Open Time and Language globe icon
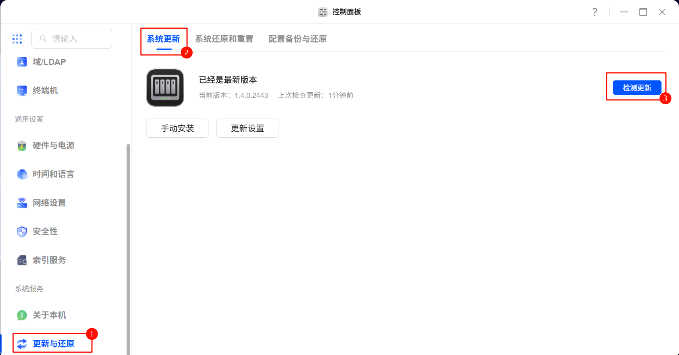This screenshot has width=679, height=355. point(22,174)
